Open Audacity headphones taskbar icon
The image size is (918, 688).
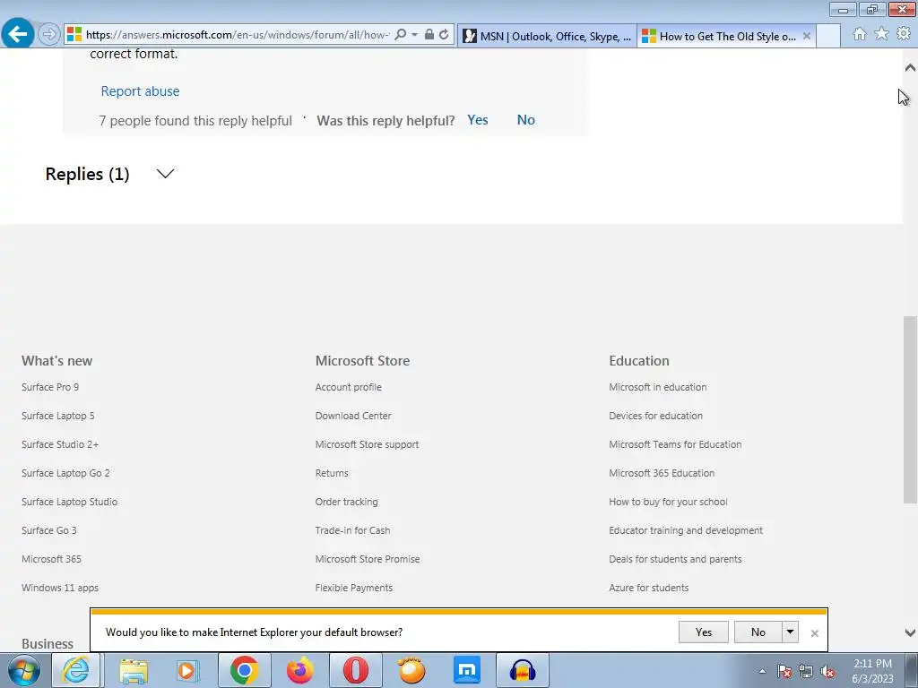click(x=523, y=670)
